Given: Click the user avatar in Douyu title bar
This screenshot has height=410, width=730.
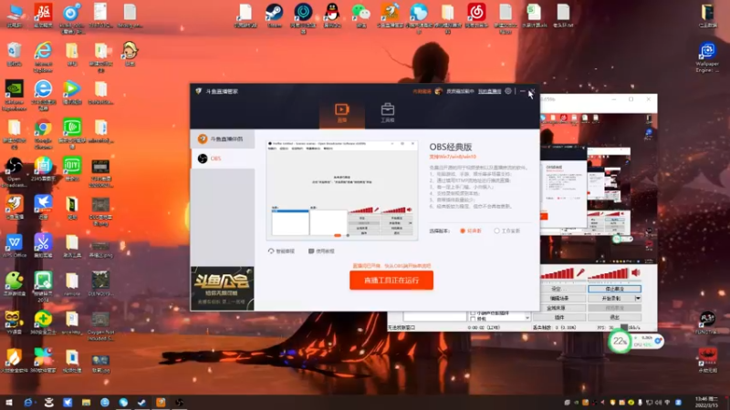Looking at the screenshot, I should [x=438, y=91].
